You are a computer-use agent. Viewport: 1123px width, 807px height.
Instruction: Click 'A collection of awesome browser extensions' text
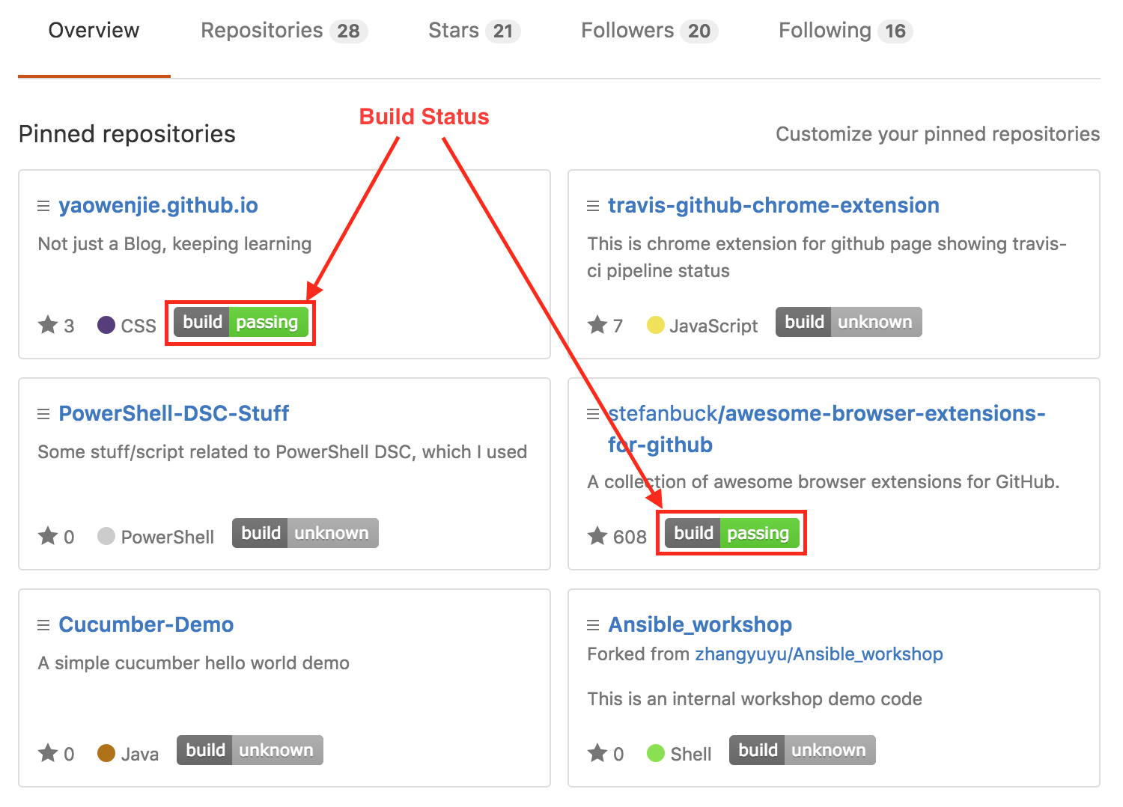(x=824, y=482)
